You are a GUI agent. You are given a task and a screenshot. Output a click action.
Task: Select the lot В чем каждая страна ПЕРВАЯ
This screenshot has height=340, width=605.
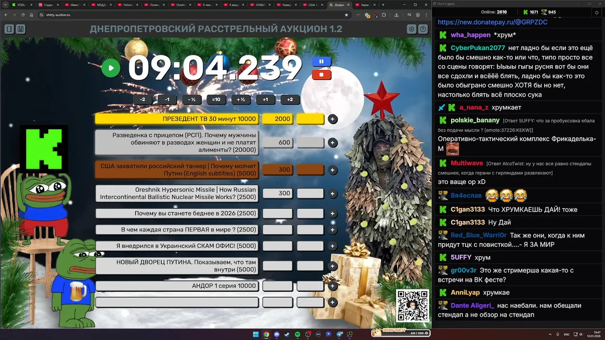point(177,229)
